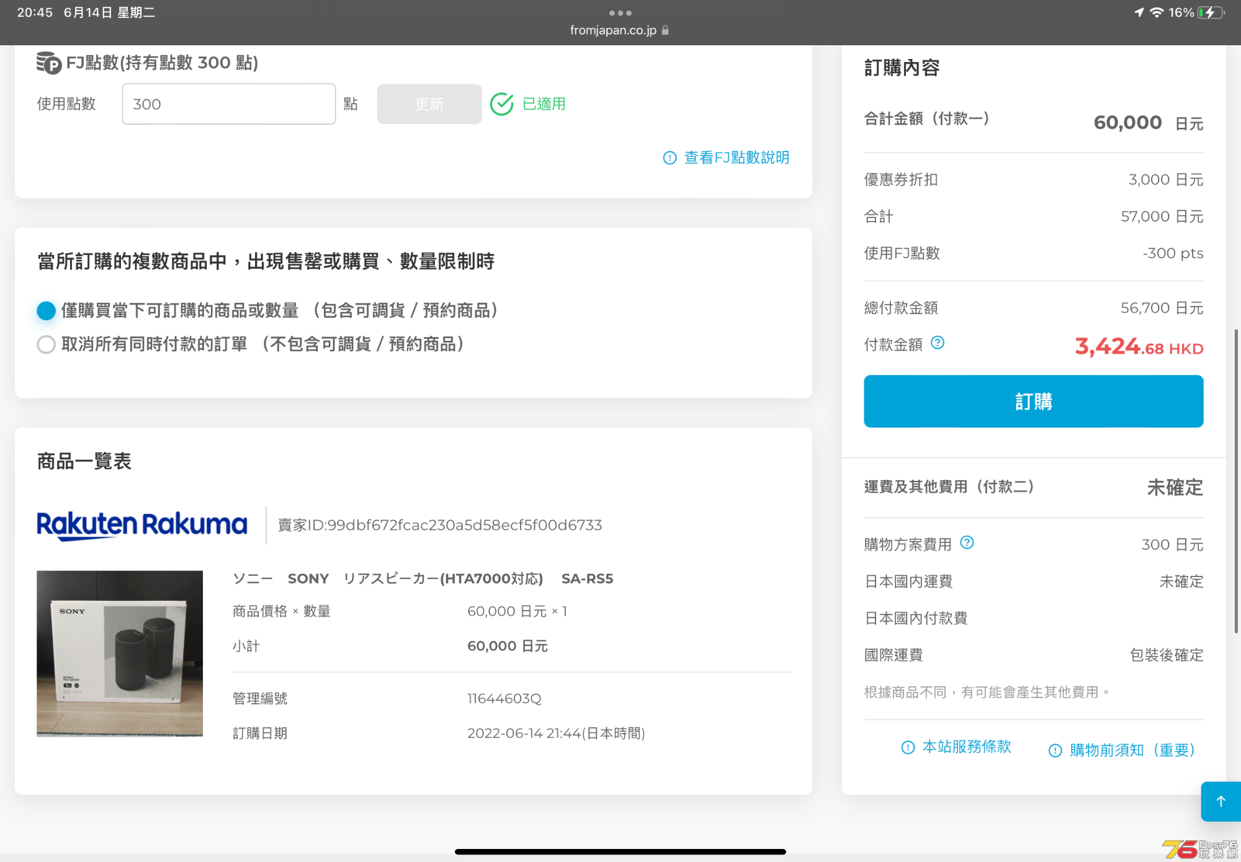Tap the three-dot multitasking menu at top
Image resolution: width=1241 pixels, height=862 pixels.
(x=620, y=12)
